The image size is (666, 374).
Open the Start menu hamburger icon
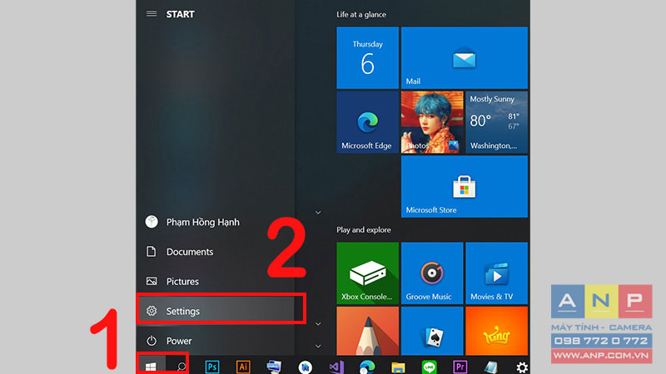[152, 14]
